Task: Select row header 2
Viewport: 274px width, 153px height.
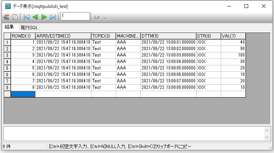Action: pos(7,49)
